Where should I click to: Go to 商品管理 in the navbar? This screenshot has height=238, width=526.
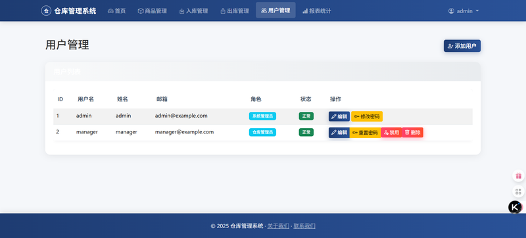coord(153,11)
